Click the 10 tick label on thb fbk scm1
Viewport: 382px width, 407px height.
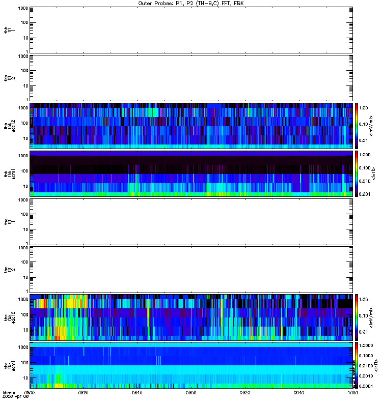click(25, 186)
